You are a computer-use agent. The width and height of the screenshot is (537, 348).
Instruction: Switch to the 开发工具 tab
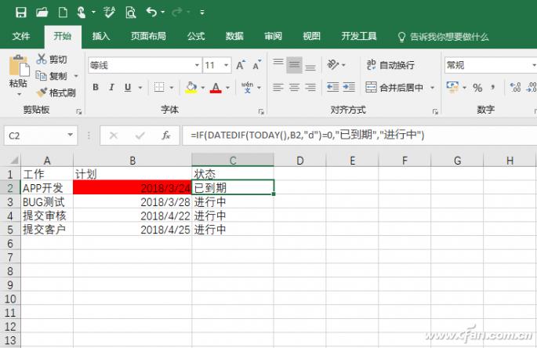coord(359,36)
